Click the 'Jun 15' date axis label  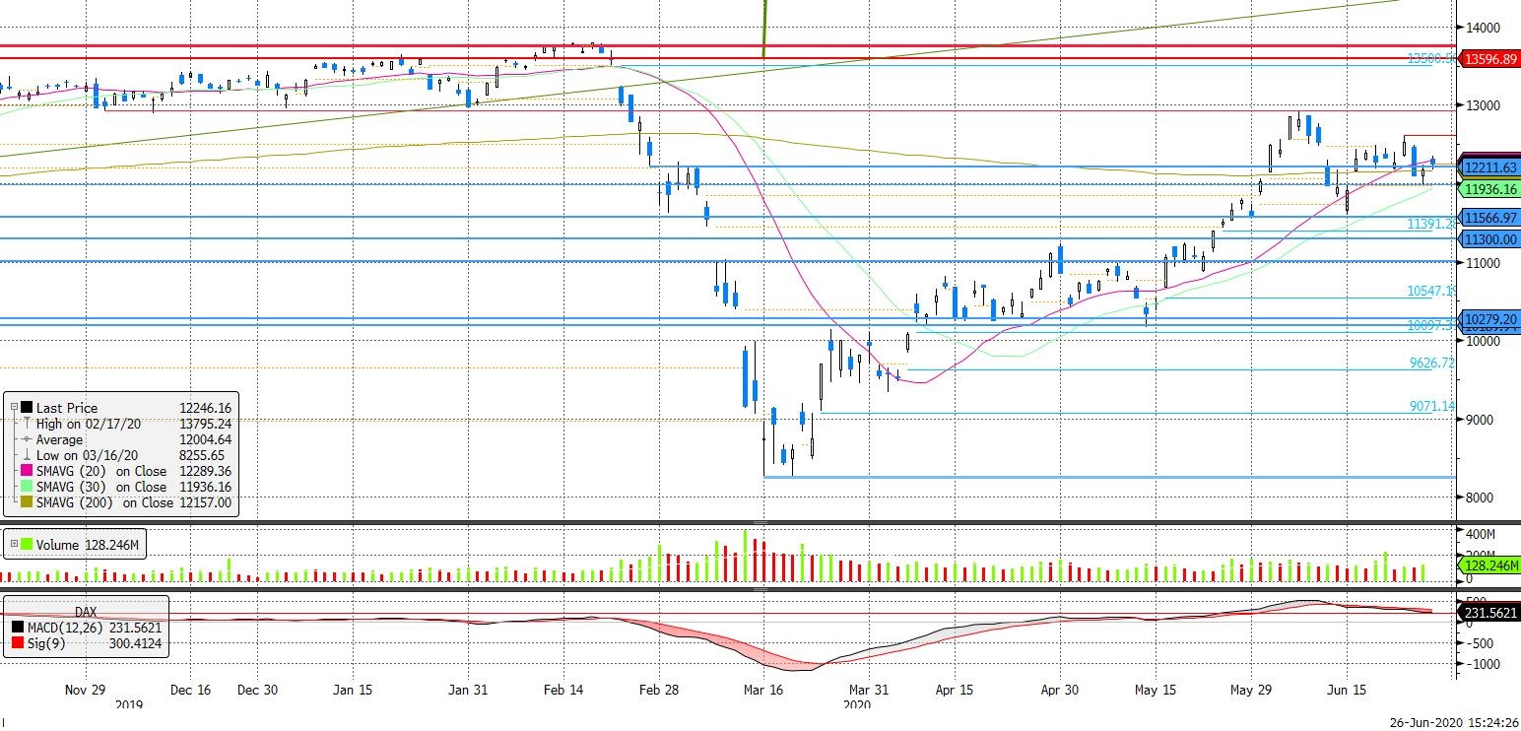tap(1346, 691)
